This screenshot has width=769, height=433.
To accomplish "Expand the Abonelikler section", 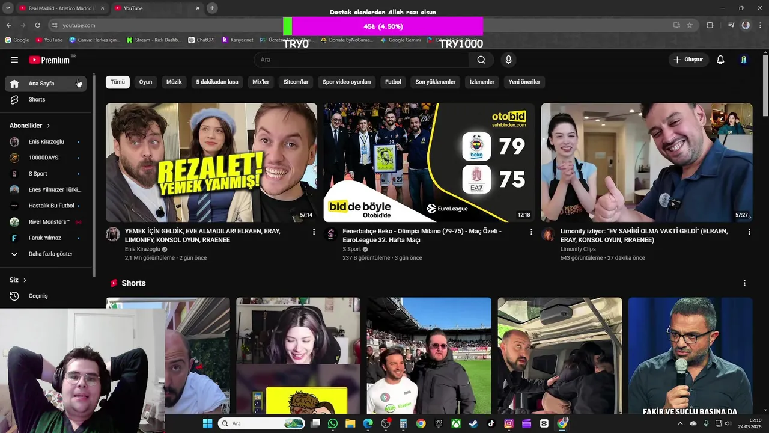I will [30, 126].
